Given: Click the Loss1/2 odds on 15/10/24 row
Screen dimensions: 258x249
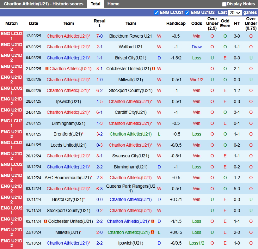Looking at the screenshot, I should [197, 243].
